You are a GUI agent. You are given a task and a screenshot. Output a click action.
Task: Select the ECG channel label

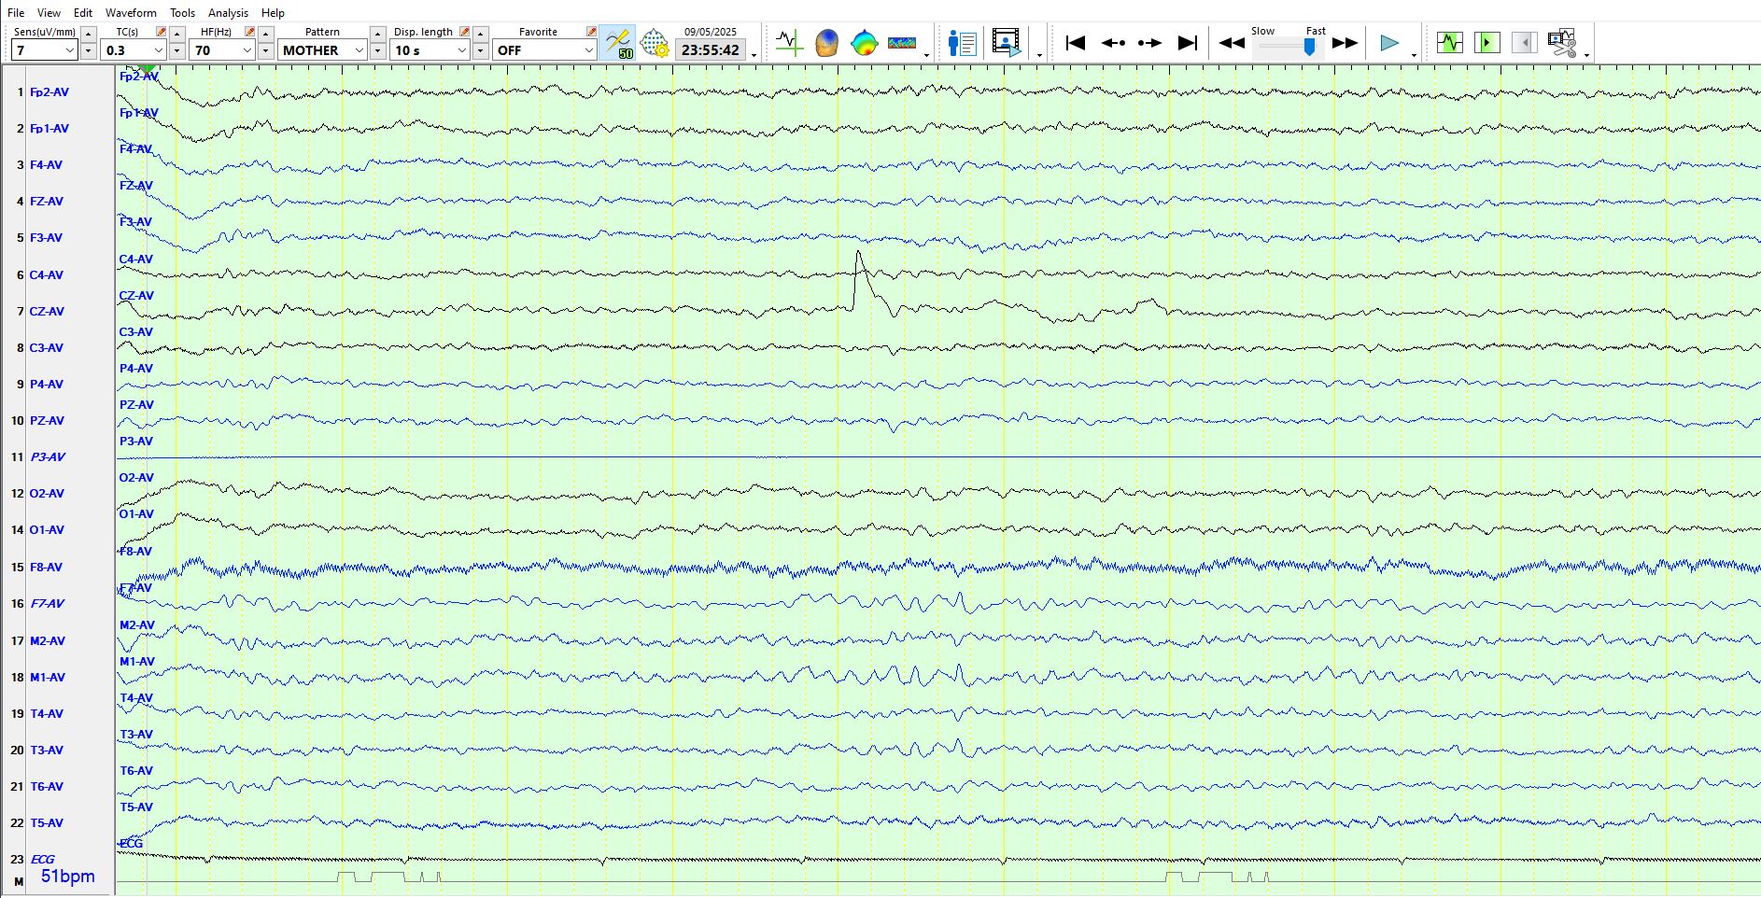coord(42,860)
